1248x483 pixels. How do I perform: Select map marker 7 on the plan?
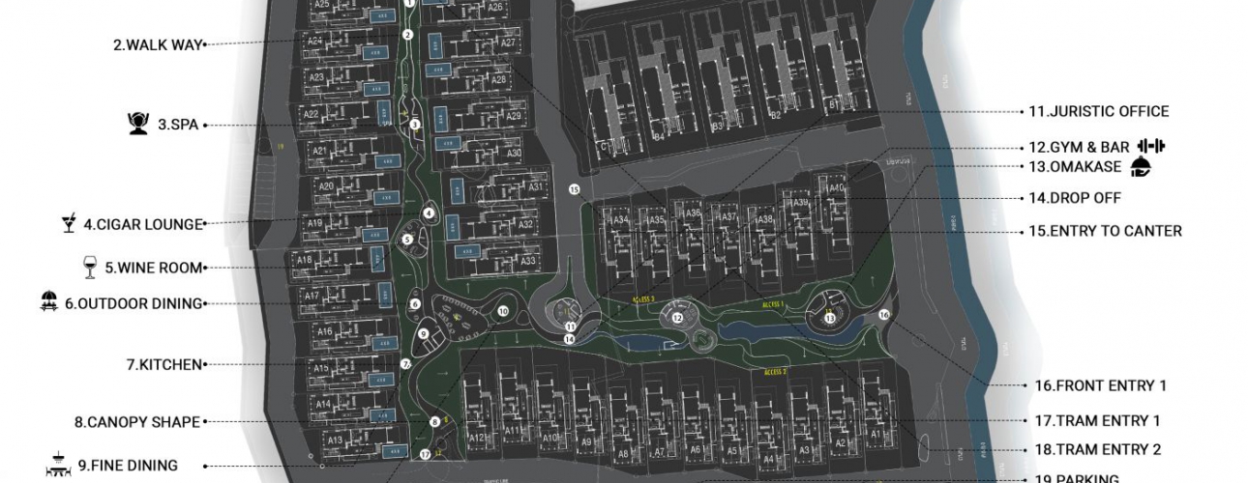[406, 364]
